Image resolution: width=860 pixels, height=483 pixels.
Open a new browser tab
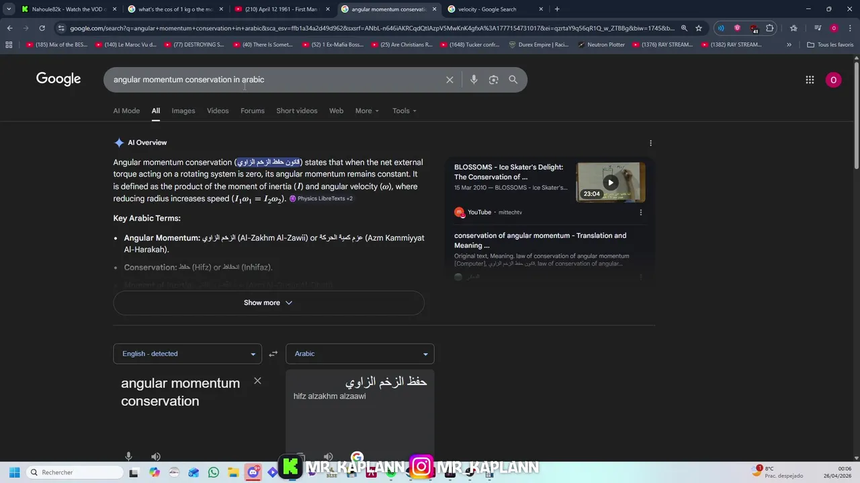[557, 9]
